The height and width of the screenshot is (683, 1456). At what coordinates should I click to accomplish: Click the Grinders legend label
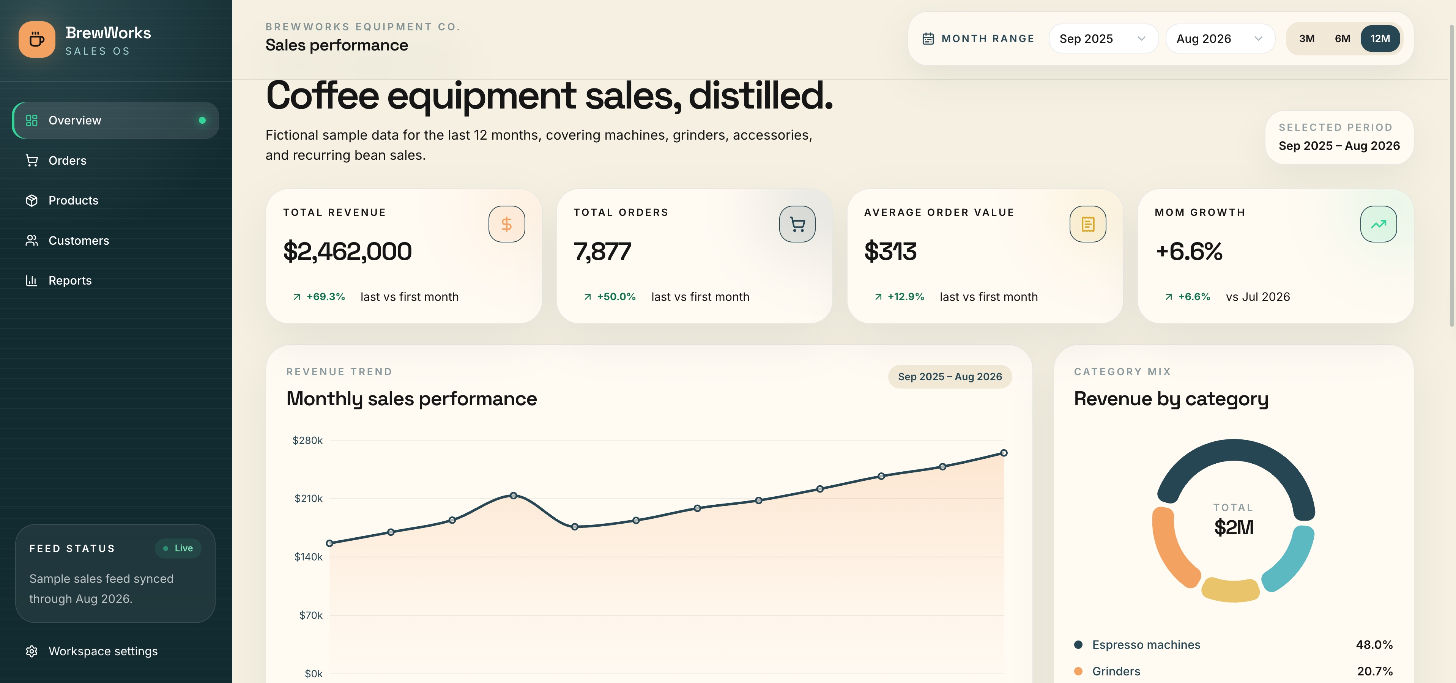click(1116, 671)
